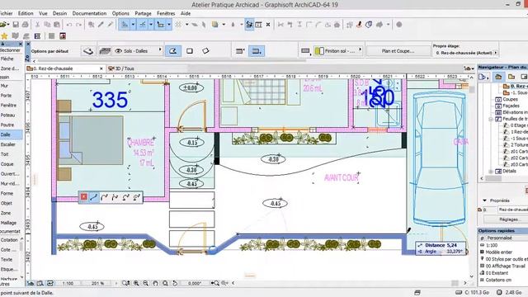Open the Dessin menu
Screen dimensions: 528x297
click(59, 13)
